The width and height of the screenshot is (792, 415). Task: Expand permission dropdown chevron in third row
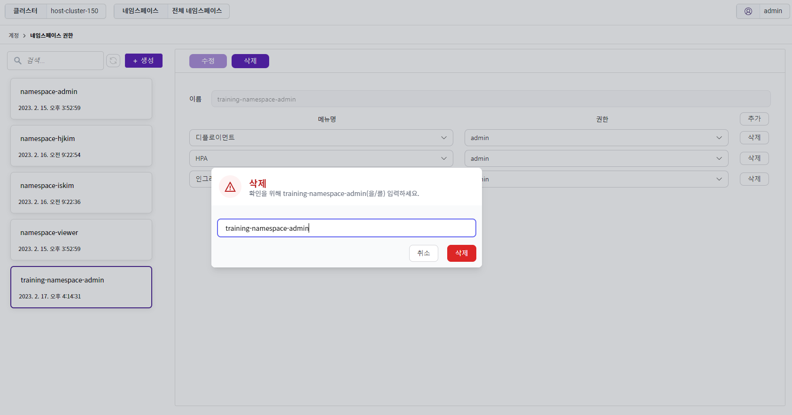pyautogui.click(x=719, y=179)
